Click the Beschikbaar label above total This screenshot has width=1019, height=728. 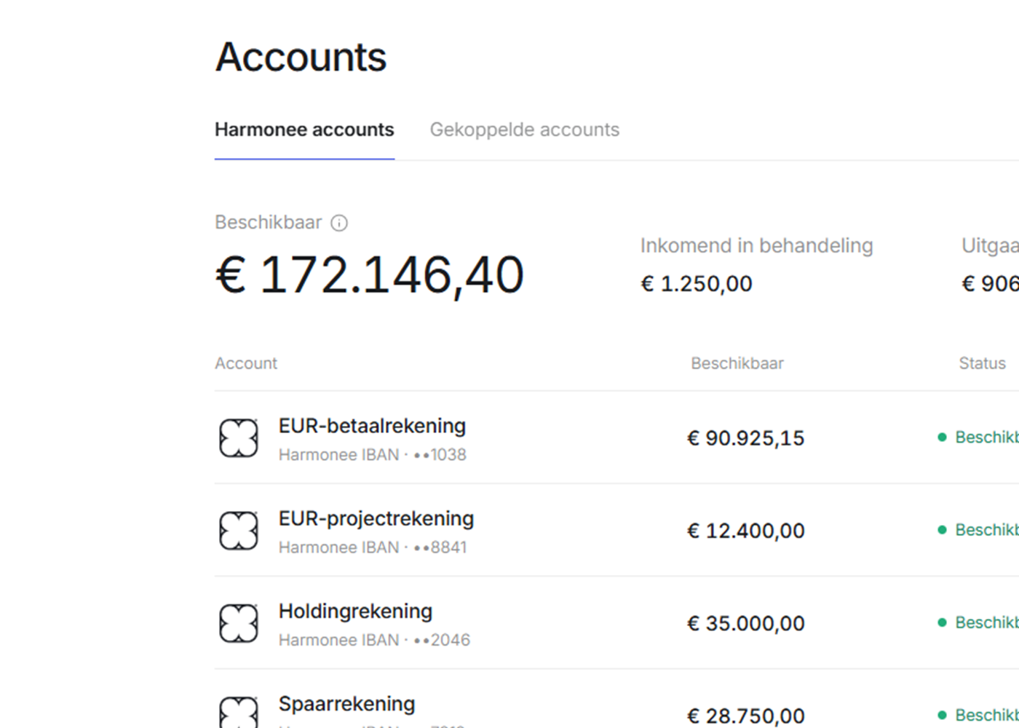[x=268, y=222]
